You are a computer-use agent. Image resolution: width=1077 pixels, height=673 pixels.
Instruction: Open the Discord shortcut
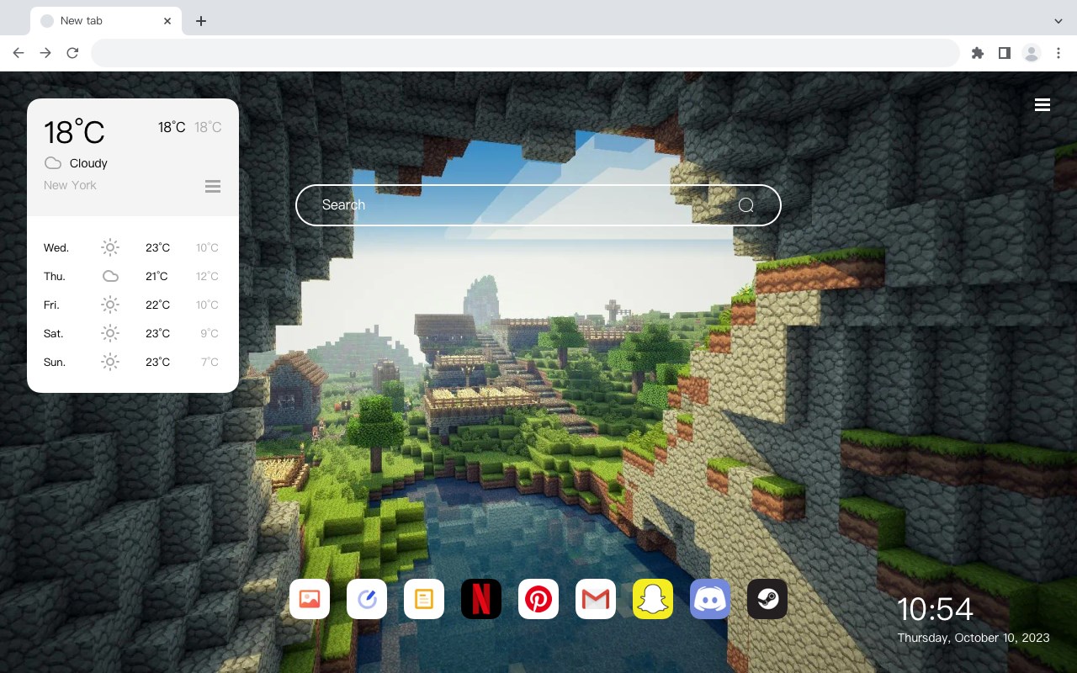710,599
